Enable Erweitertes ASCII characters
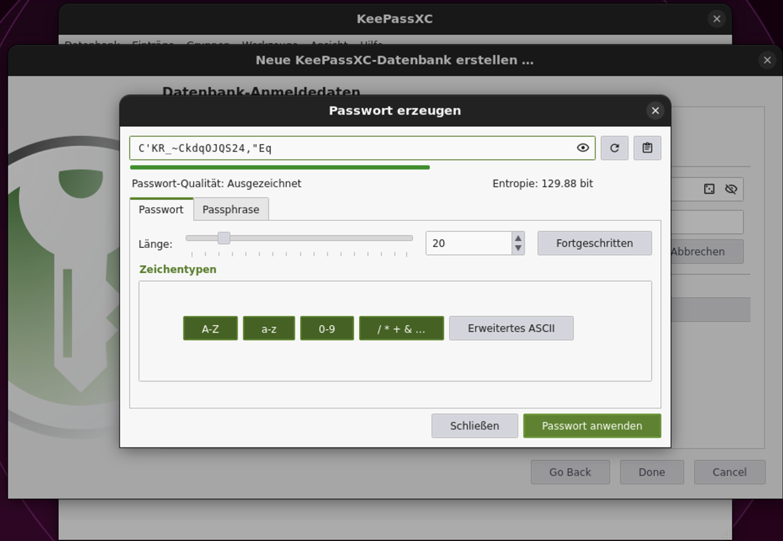 (511, 329)
